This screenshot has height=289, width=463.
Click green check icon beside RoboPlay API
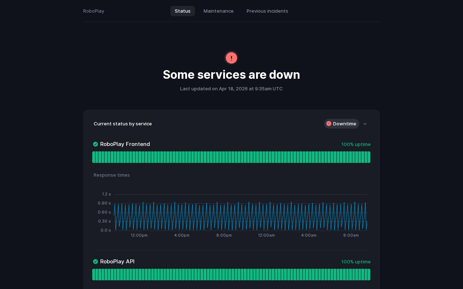tap(95, 262)
